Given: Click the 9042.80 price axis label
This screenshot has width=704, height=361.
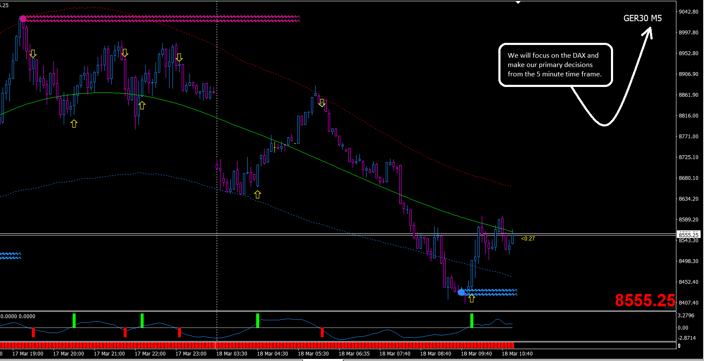Looking at the screenshot, I should (x=688, y=12).
